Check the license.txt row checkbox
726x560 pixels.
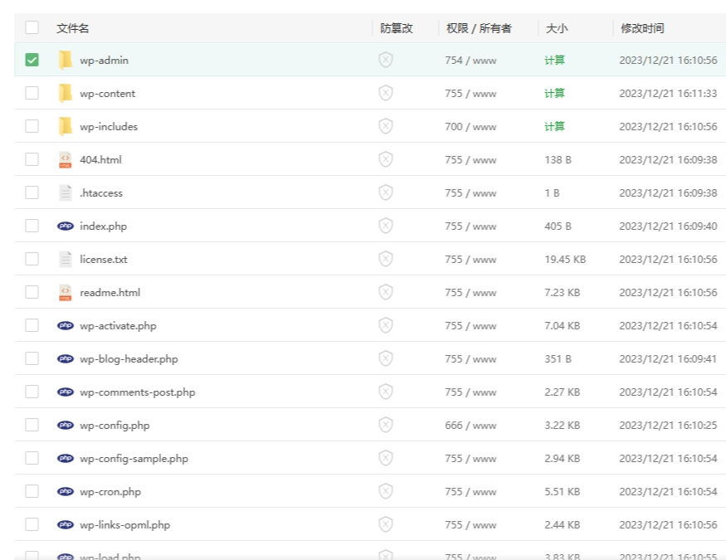[32, 259]
